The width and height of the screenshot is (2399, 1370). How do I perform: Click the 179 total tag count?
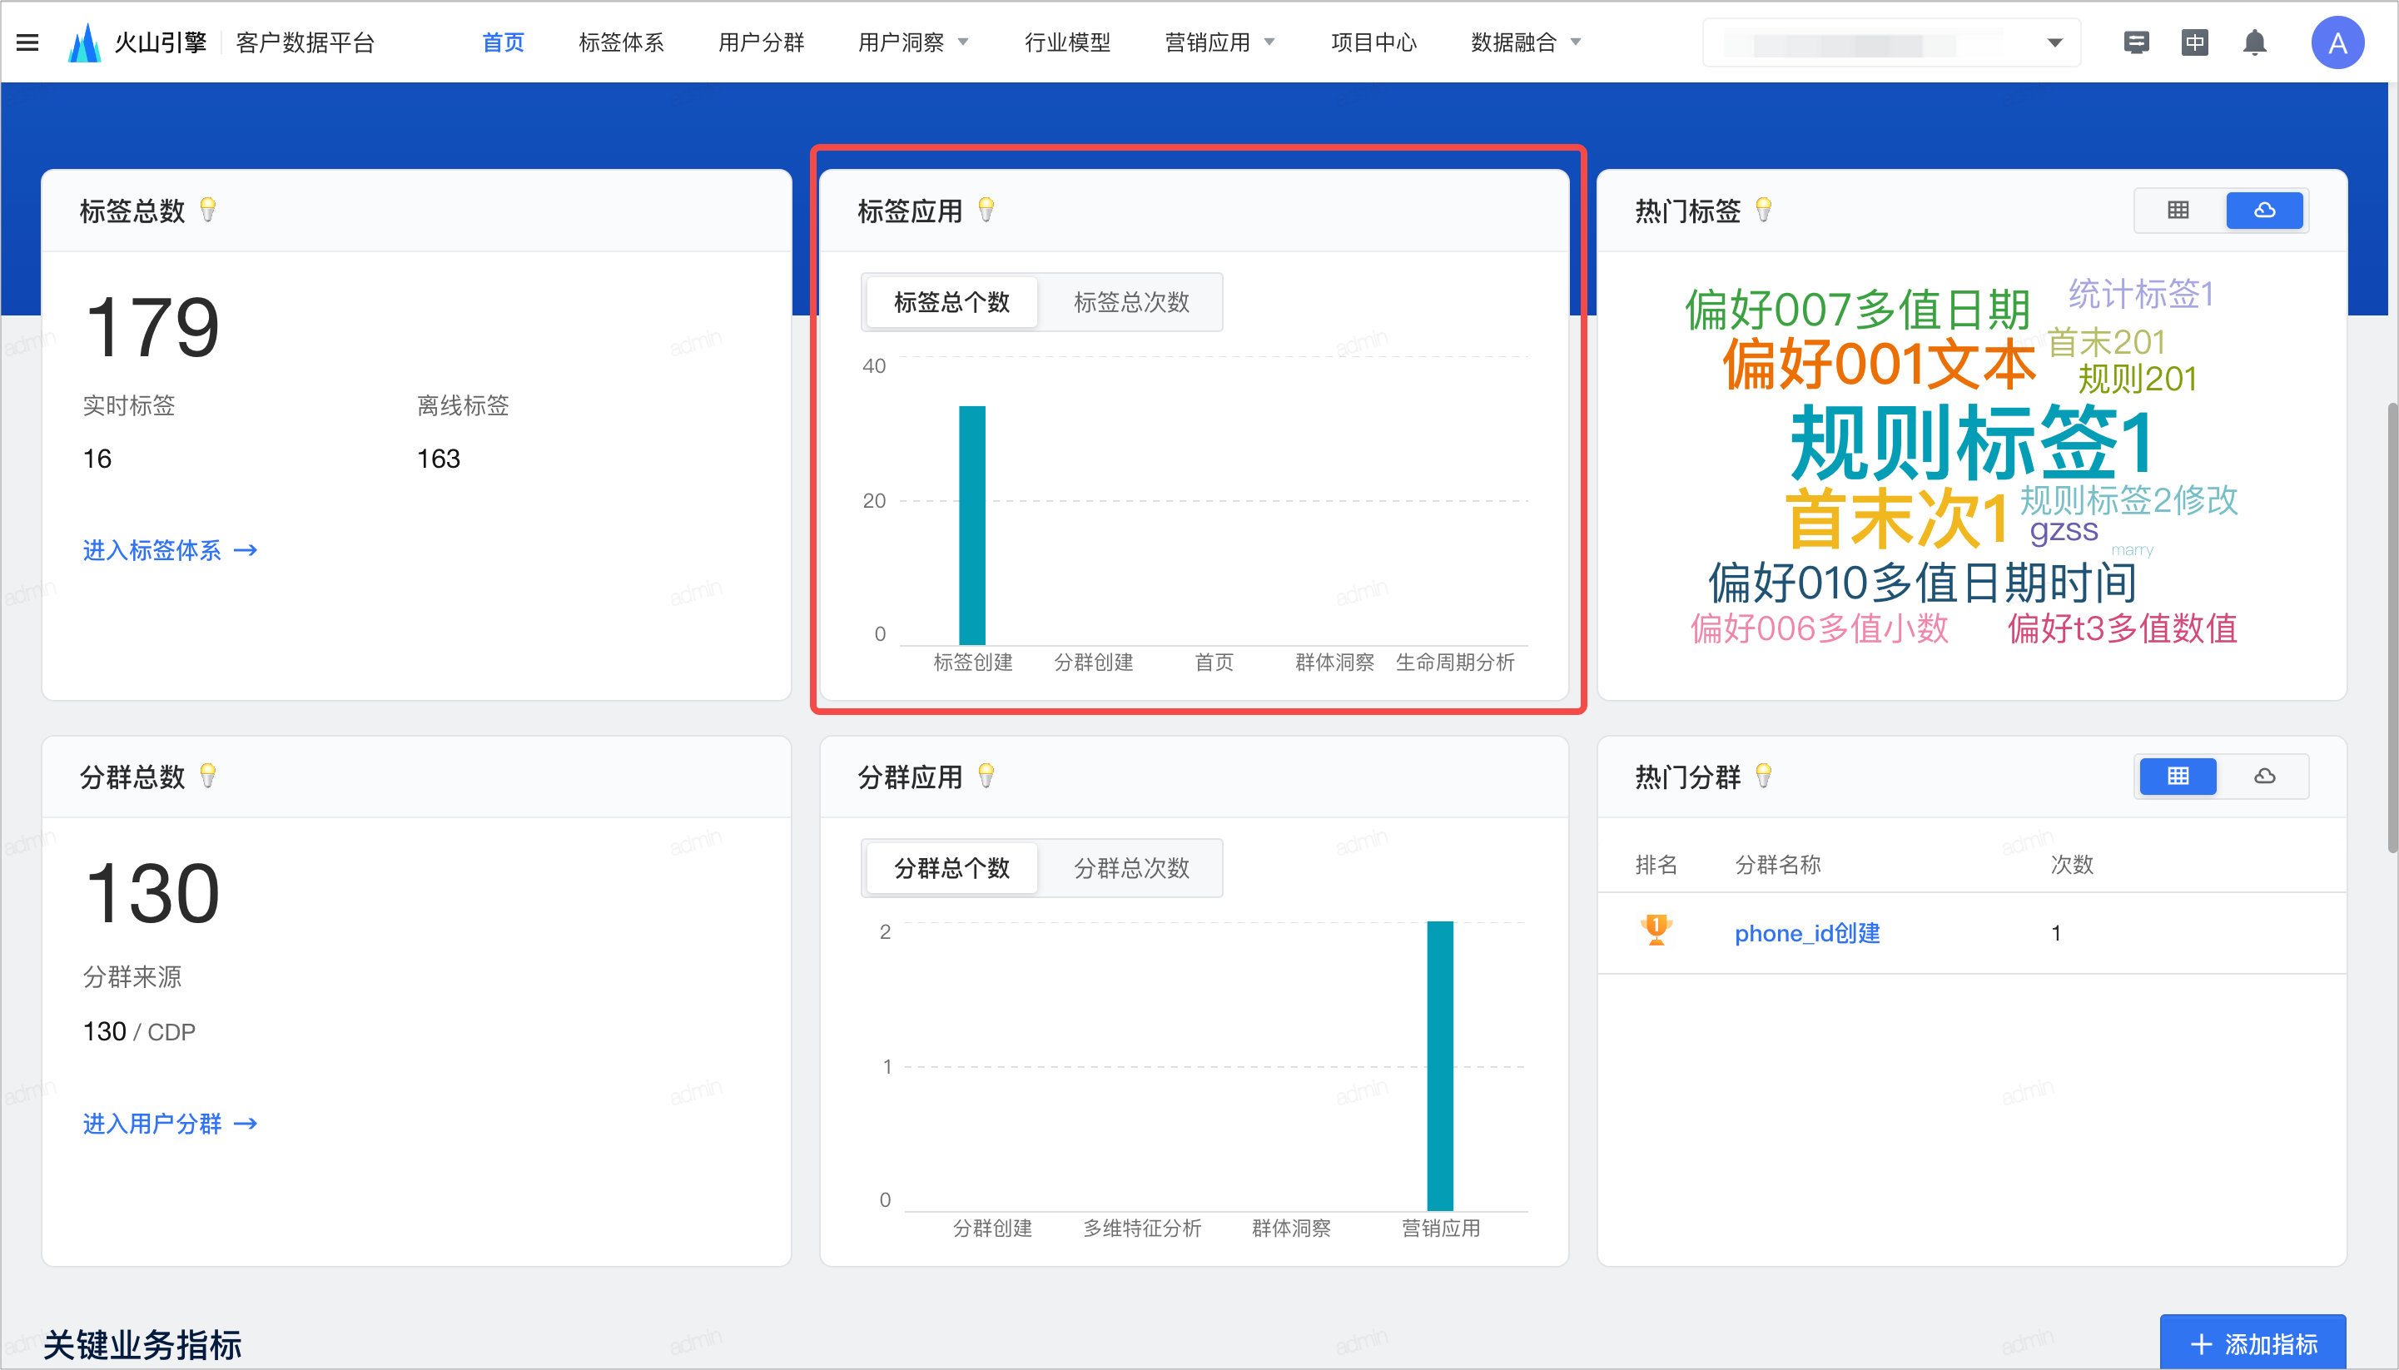coord(151,326)
